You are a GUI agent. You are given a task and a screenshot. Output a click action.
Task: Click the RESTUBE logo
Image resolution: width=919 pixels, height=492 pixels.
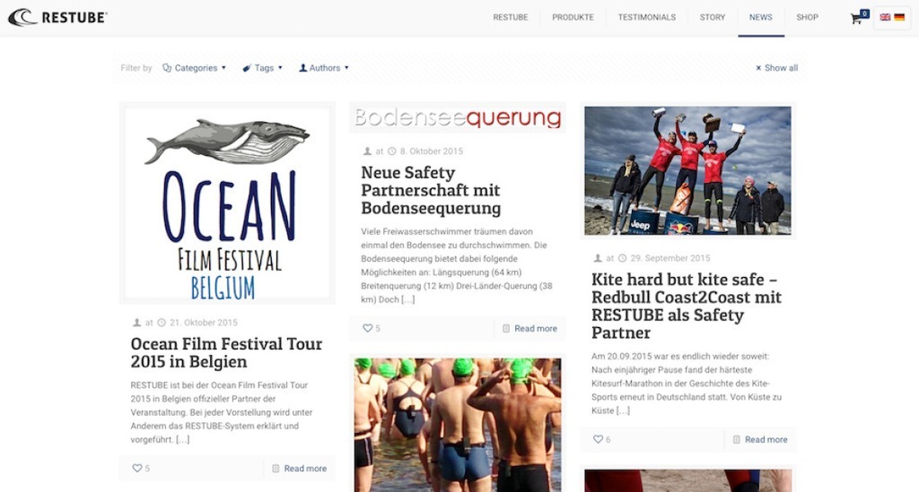(x=57, y=18)
